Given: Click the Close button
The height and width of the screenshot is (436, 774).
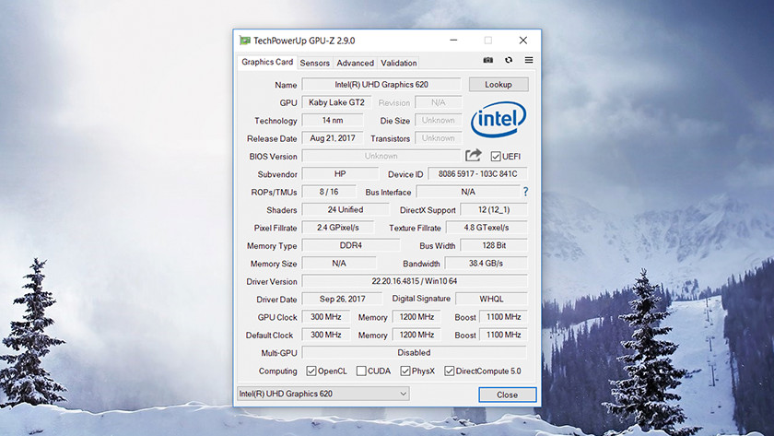Looking at the screenshot, I should click(508, 395).
